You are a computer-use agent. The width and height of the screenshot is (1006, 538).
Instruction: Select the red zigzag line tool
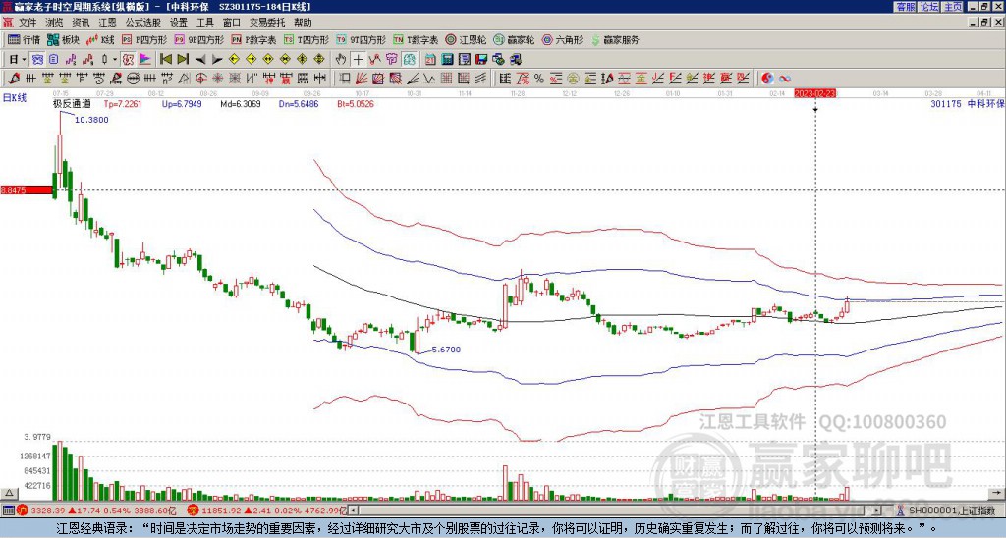(374, 60)
